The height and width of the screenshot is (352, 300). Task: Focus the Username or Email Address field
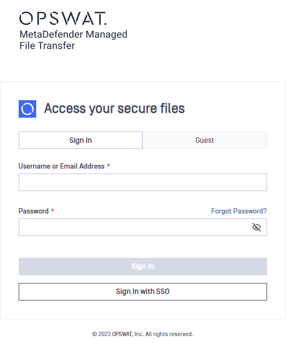[143, 182]
